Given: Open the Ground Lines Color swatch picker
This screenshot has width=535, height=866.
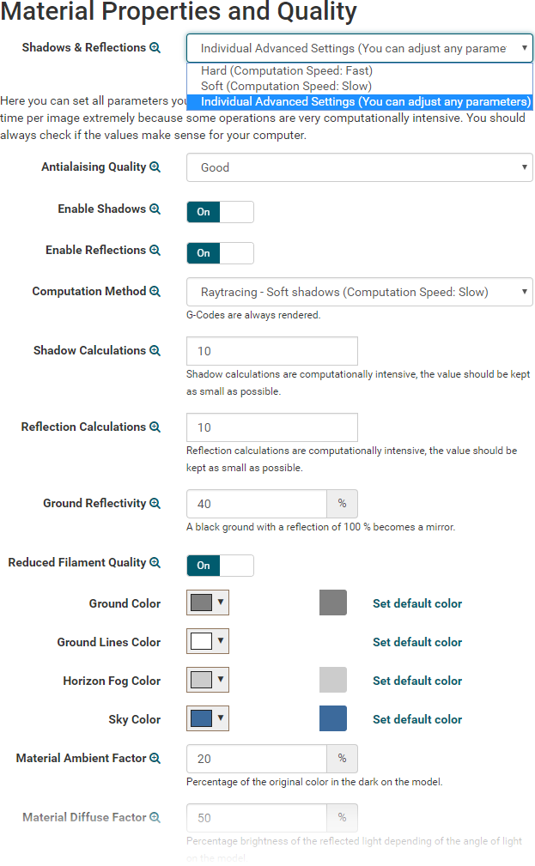Looking at the screenshot, I should (208, 642).
